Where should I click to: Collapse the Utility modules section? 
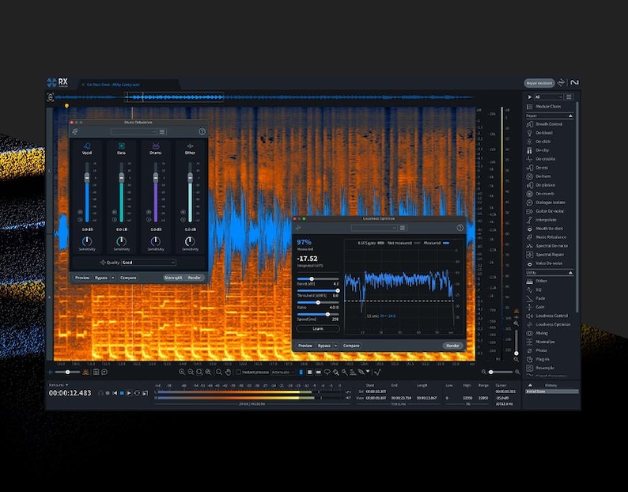[x=570, y=273]
